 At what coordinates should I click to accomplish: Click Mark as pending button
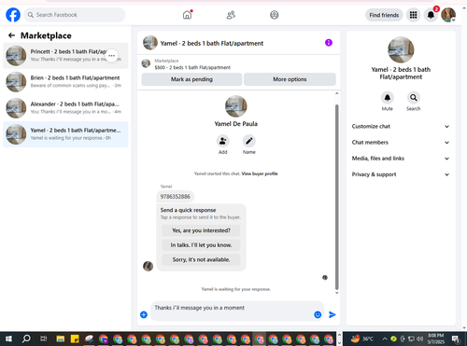coord(191,79)
